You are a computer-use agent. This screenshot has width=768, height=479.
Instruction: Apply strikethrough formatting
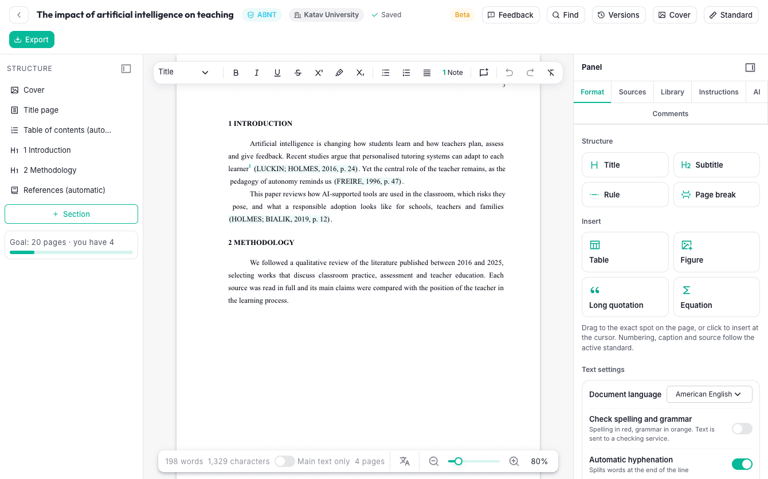(x=298, y=73)
